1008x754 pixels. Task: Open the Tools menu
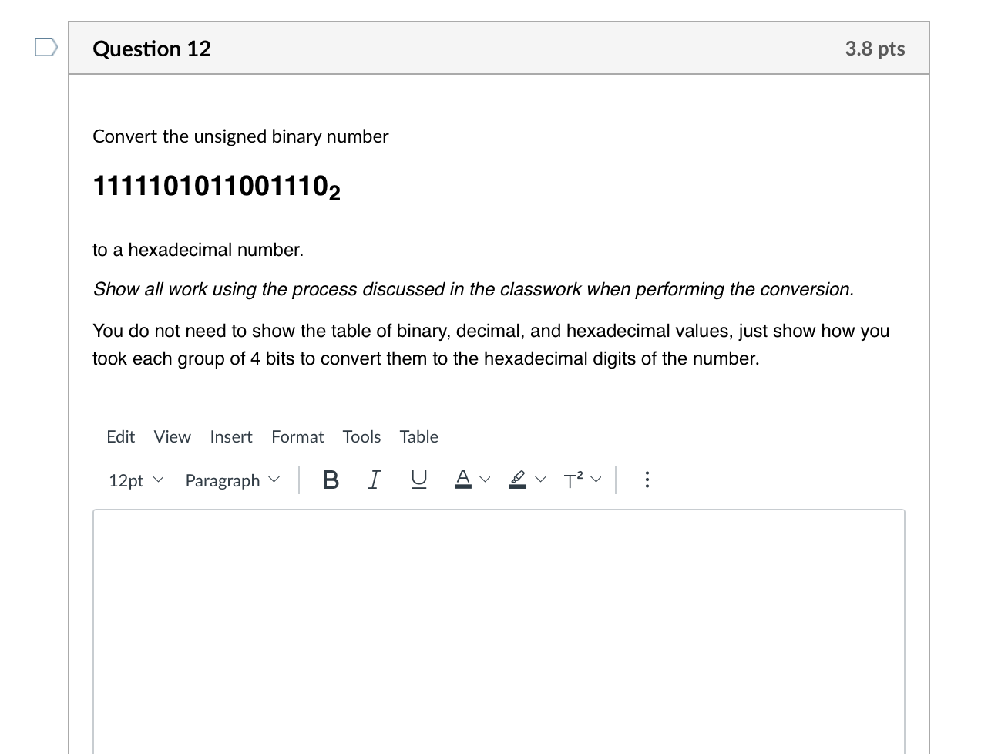click(361, 436)
